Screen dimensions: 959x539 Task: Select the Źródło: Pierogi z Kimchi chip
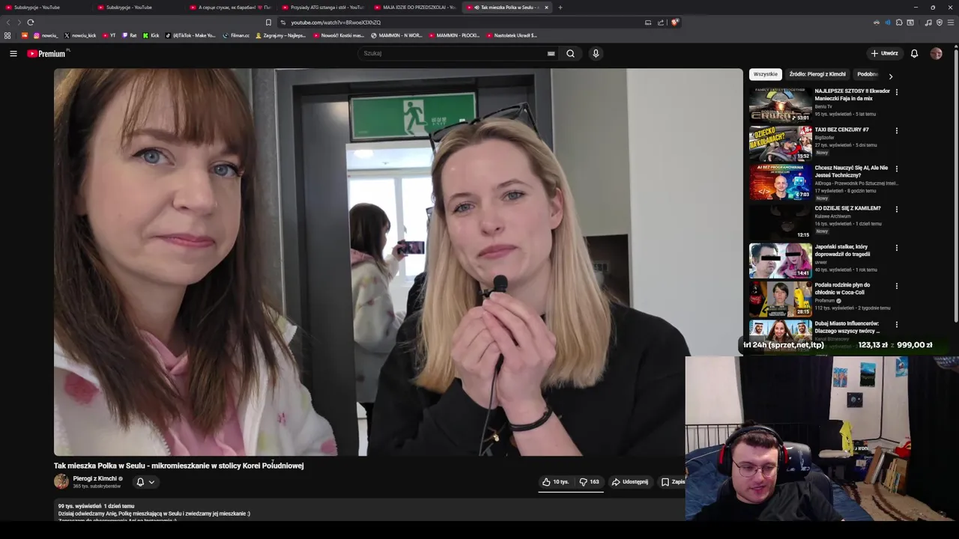(x=817, y=74)
